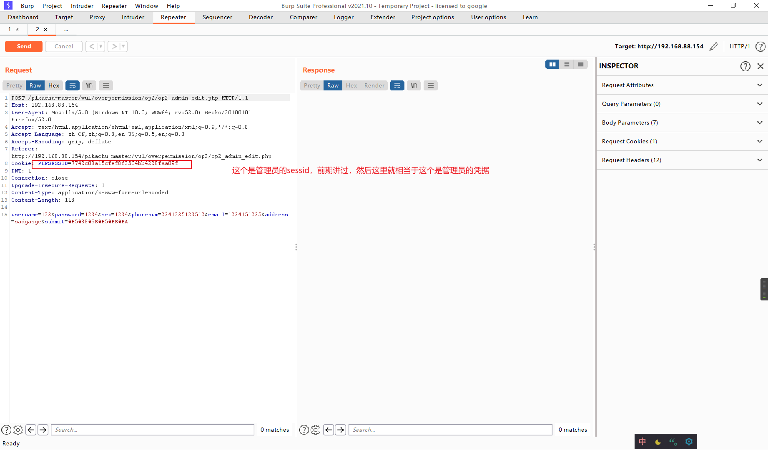Expand Request Cookies (1) section
Screen dimensions: 768x450
(x=682, y=141)
